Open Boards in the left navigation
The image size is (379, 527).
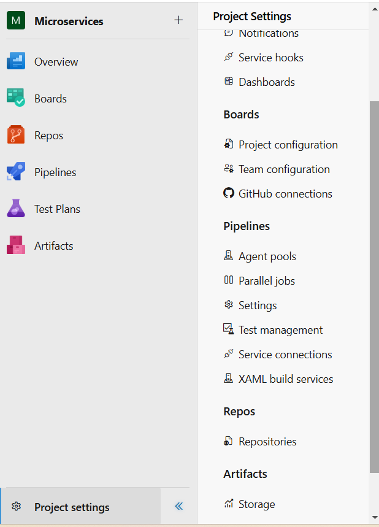pyautogui.click(x=50, y=99)
